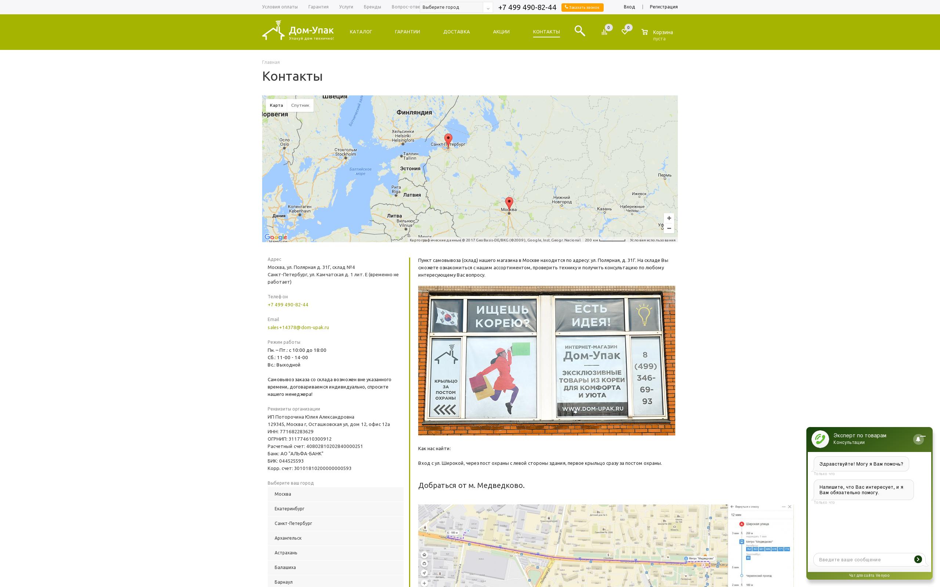The image size is (940, 587).
Task: Select Архангельск in the city list
Action: [x=335, y=538]
